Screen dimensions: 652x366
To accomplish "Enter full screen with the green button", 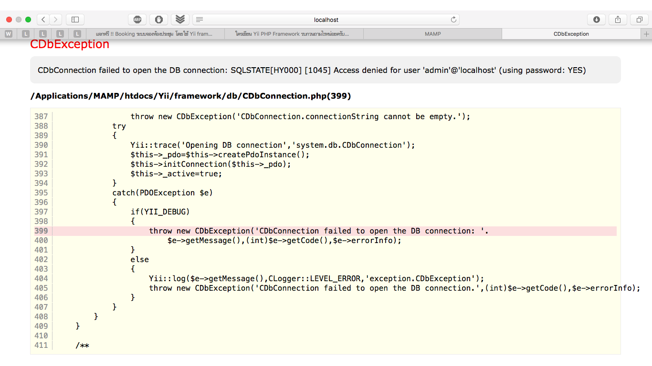I will pyautogui.click(x=28, y=20).
